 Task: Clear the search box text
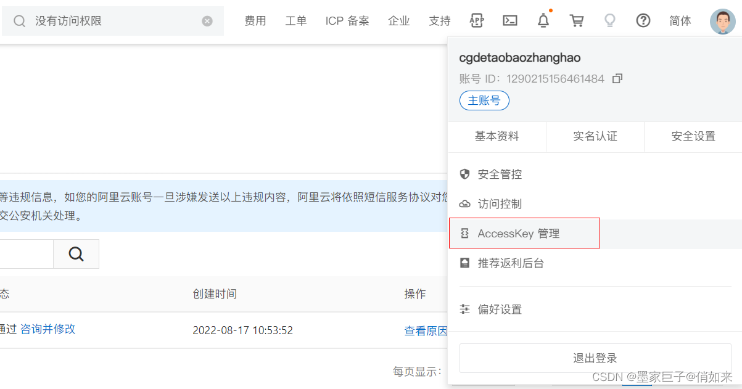point(207,21)
